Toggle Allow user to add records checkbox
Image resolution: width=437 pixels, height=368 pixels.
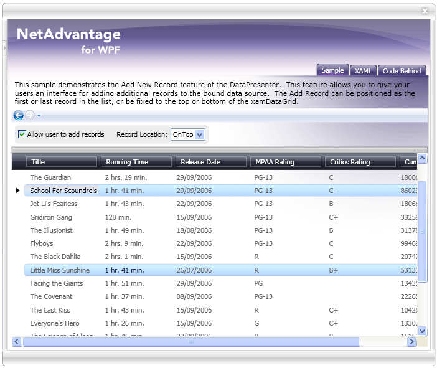(22, 134)
